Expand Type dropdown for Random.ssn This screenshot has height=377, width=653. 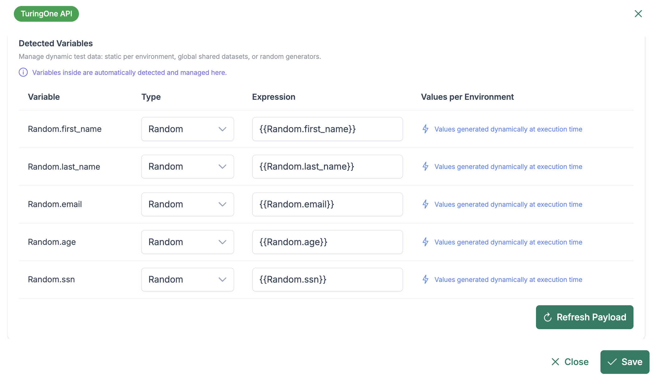click(x=187, y=279)
